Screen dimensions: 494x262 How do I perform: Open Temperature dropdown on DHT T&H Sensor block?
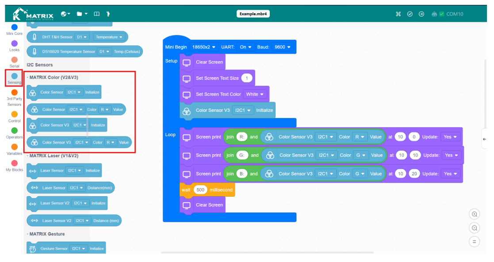(x=109, y=37)
